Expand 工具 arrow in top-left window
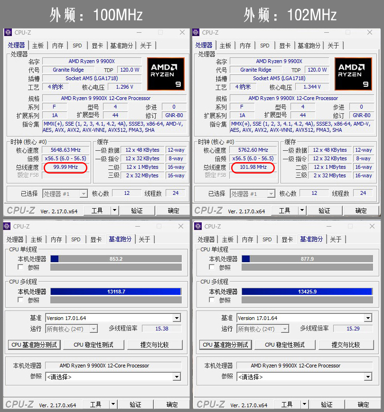The width and height of the screenshot is (384, 412). click(x=114, y=211)
